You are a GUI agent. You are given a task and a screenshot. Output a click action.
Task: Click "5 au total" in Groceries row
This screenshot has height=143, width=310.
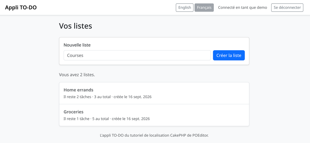(101, 119)
